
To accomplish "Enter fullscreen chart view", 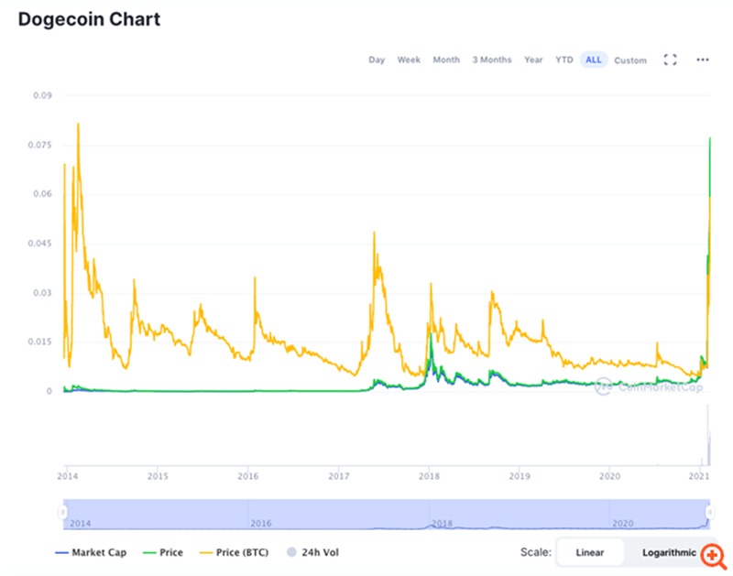I will (x=670, y=59).
